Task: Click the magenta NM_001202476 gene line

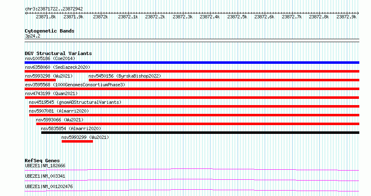Action: [192, 190]
